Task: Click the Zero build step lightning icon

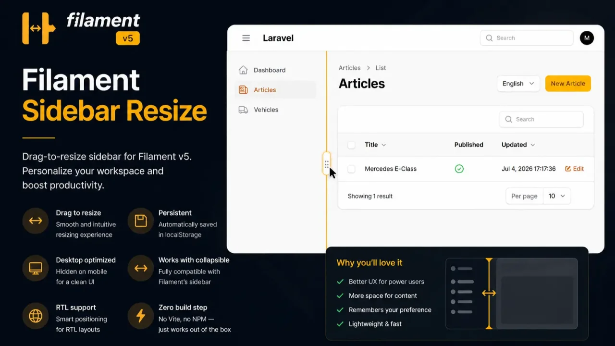Action: click(x=140, y=316)
